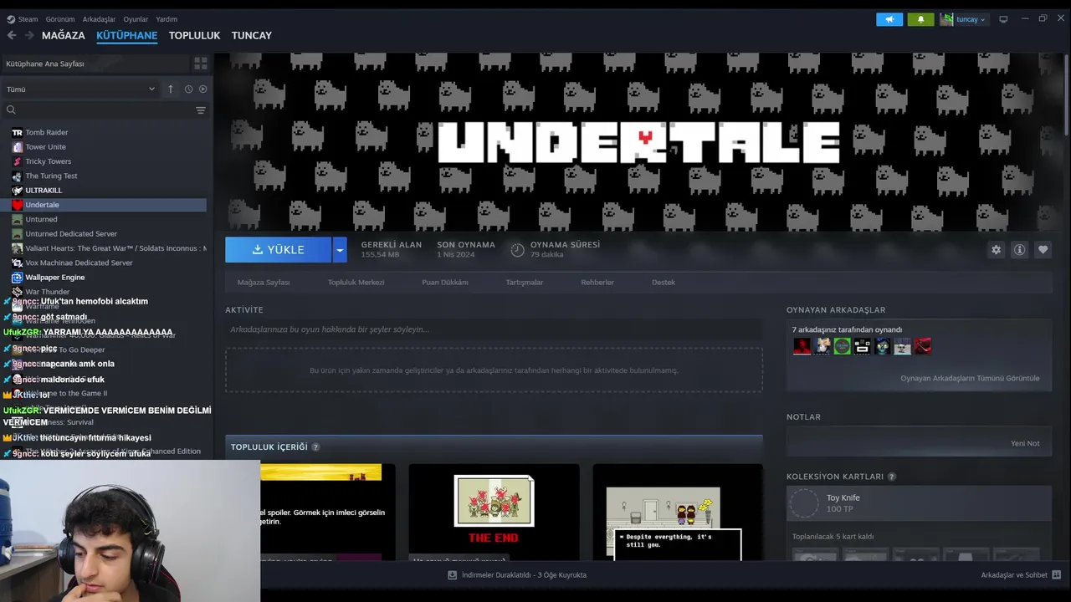Open THE END community content thumbnail
This screenshot has width=1071, height=602.
point(494,512)
